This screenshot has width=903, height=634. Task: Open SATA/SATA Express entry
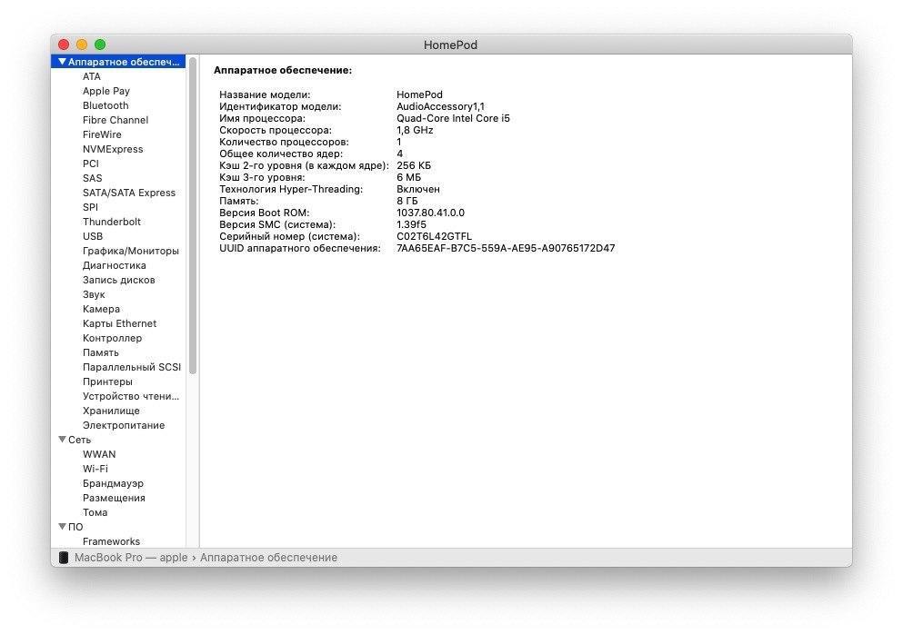coord(129,193)
